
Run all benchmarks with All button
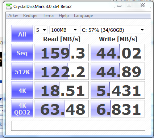click(22, 34)
